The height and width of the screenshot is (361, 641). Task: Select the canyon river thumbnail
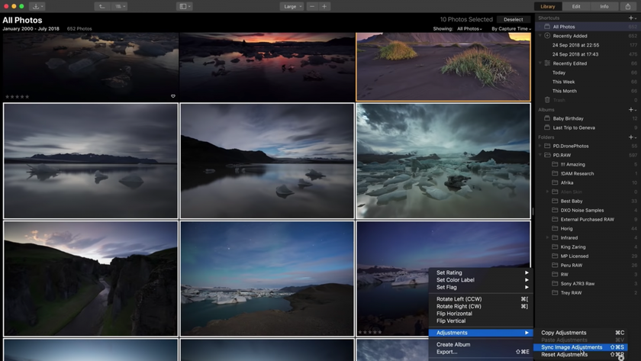(91, 279)
